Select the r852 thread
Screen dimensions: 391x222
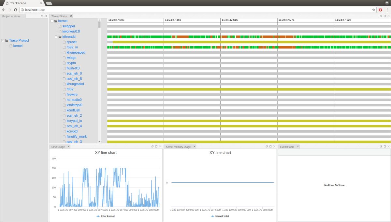coord(70,89)
